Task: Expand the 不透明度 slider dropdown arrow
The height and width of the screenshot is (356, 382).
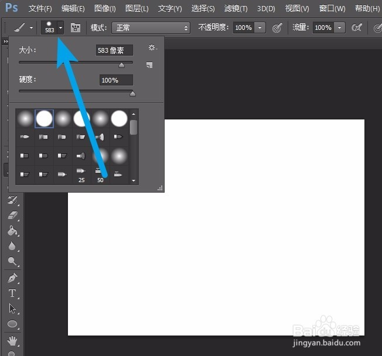Action: click(260, 28)
